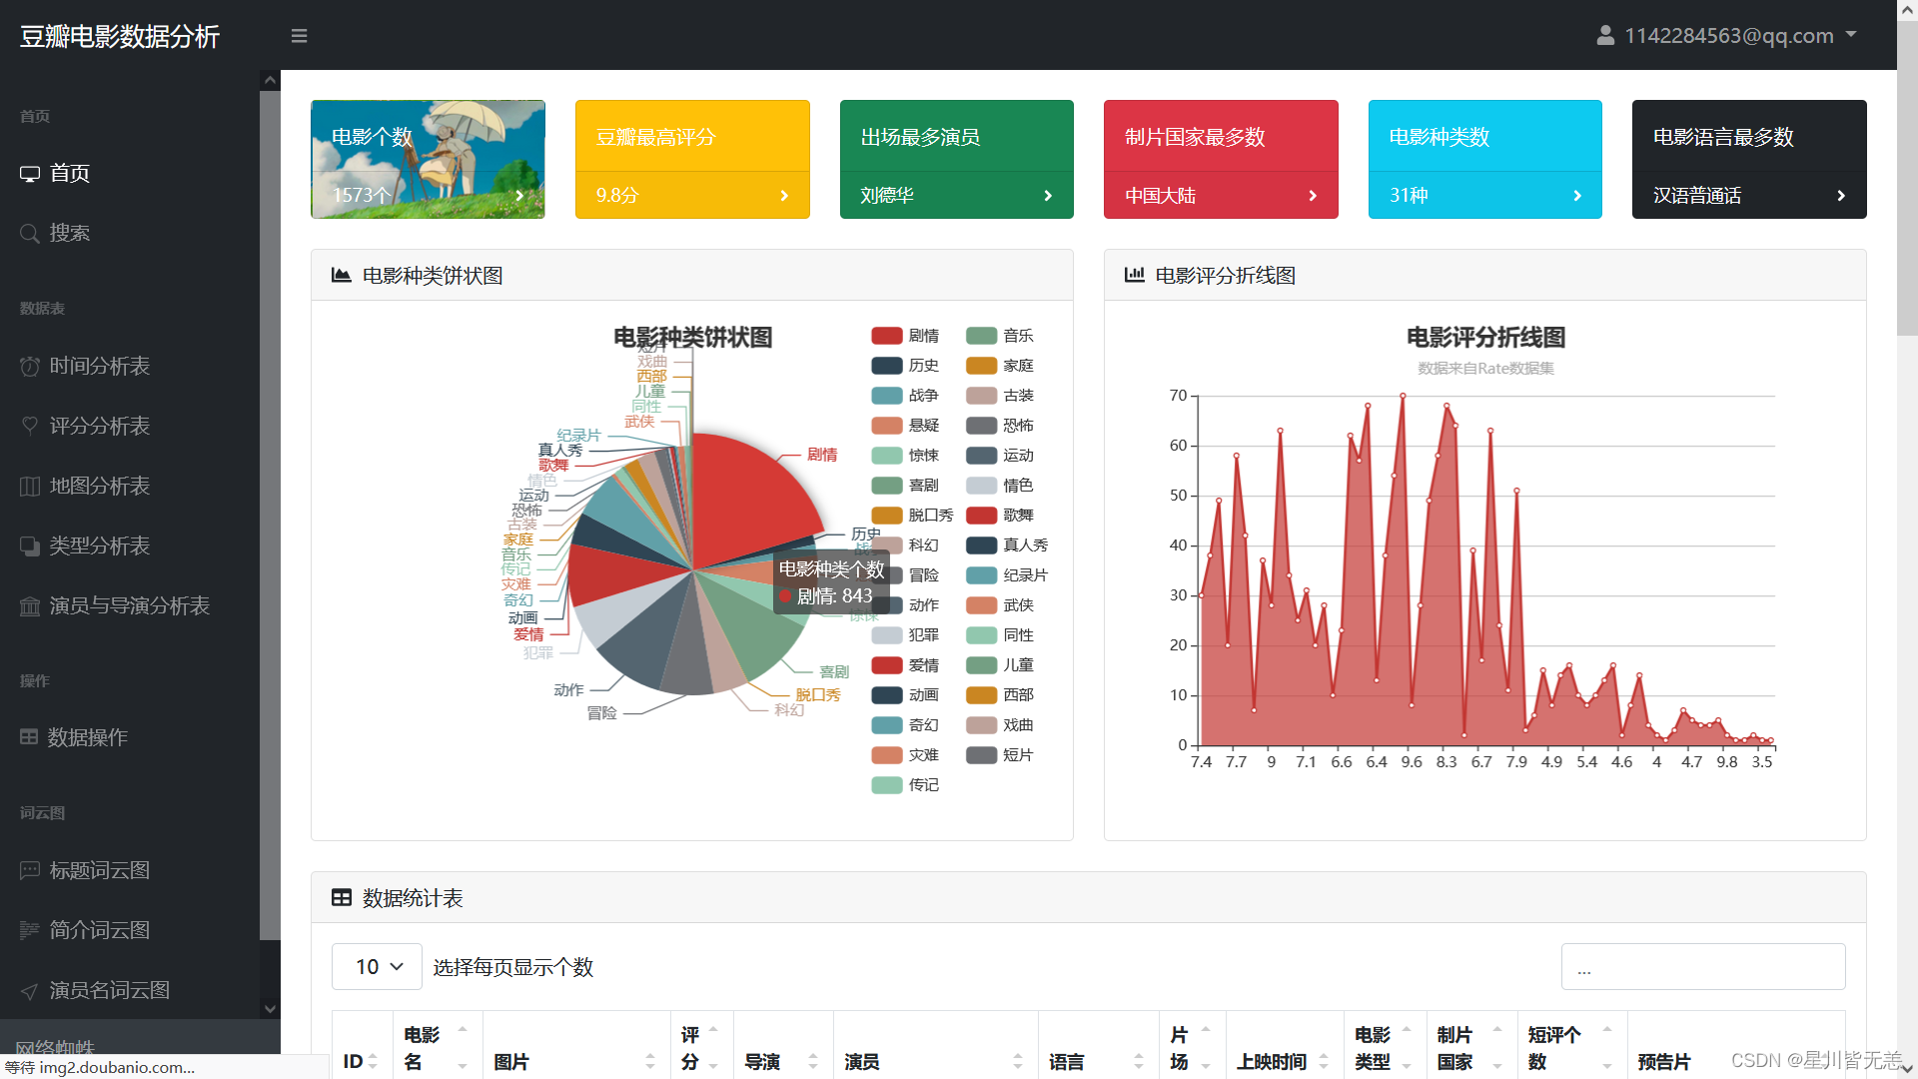Click the sidebar vertical scrollbar thumb
Screen dimensions: 1918x1079
[270, 515]
